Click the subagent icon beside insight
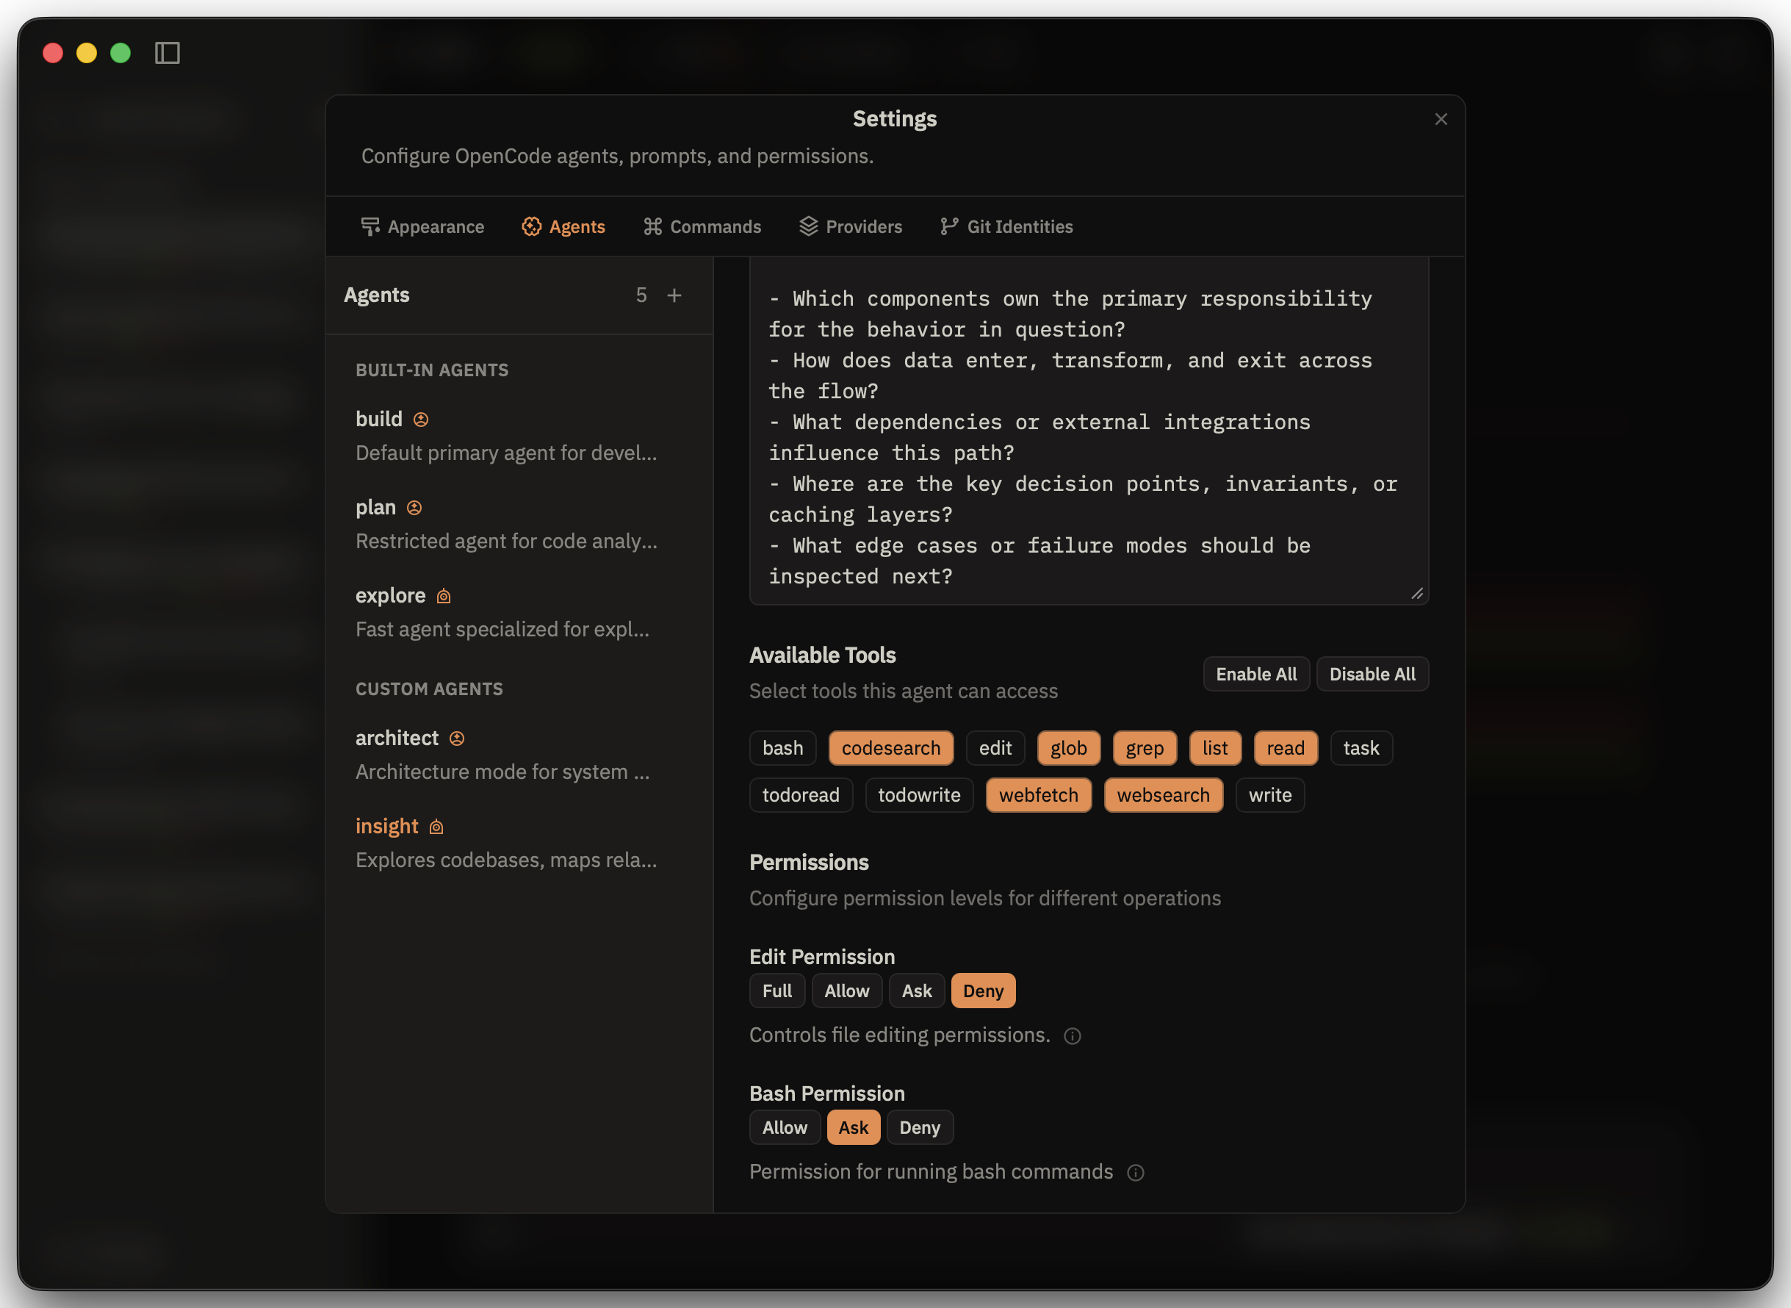 [436, 827]
